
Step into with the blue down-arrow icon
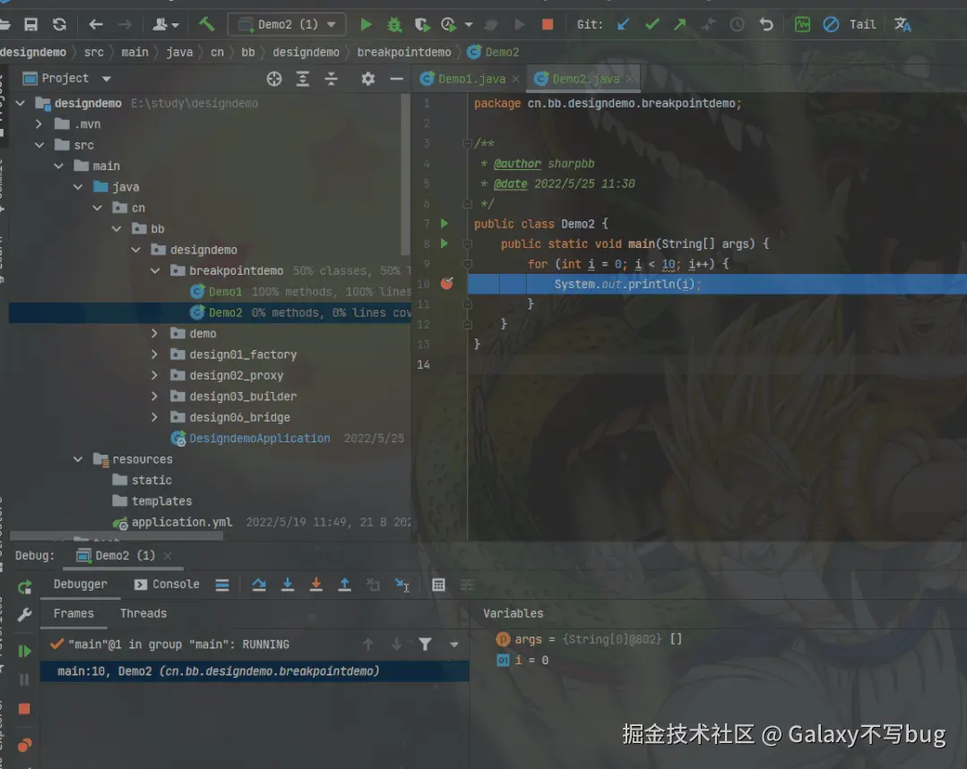tap(288, 585)
